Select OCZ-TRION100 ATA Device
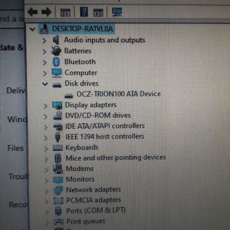This screenshot has height=230, width=230. (x=119, y=94)
